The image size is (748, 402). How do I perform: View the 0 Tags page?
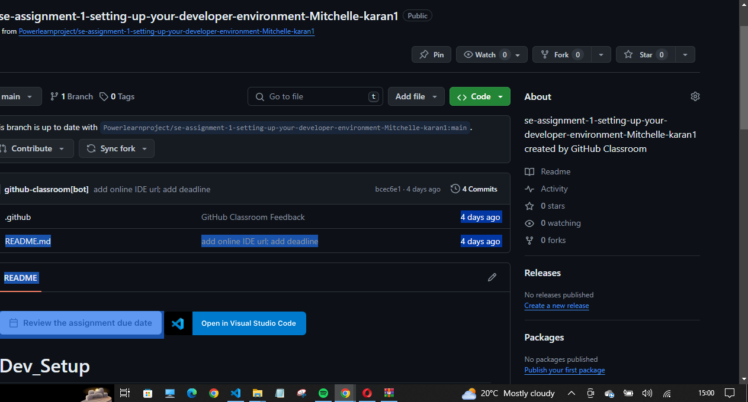click(117, 96)
